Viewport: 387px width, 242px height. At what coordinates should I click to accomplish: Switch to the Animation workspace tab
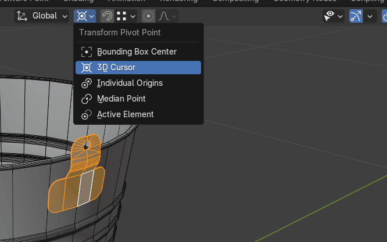(127, 2)
